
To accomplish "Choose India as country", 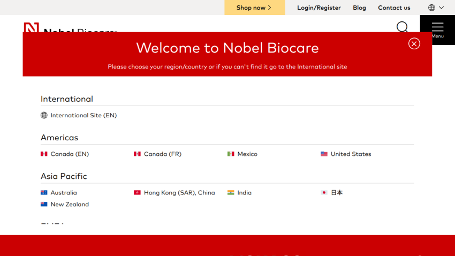I will pos(244,193).
